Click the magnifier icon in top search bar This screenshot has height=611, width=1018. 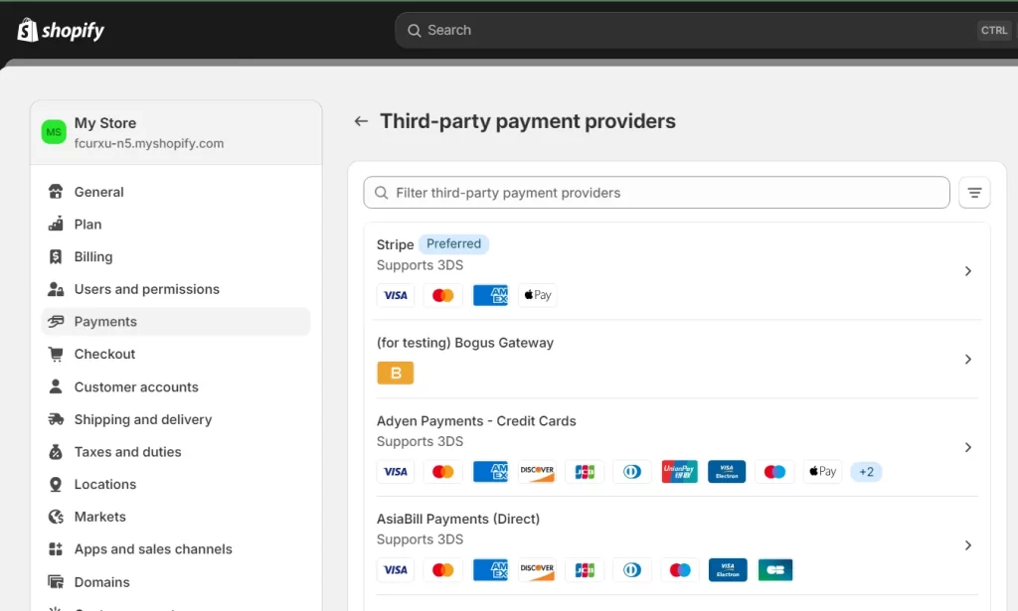tap(415, 31)
